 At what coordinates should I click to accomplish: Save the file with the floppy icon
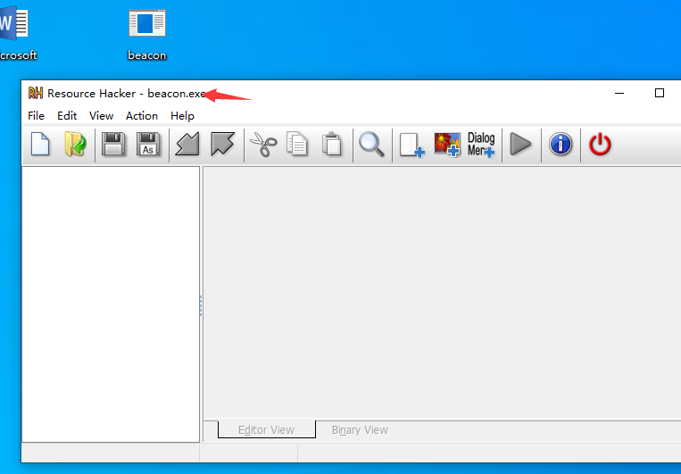point(113,145)
